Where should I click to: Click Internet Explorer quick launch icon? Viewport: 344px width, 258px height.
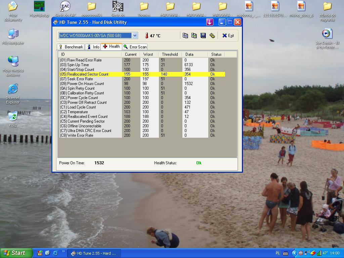coord(55,253)
